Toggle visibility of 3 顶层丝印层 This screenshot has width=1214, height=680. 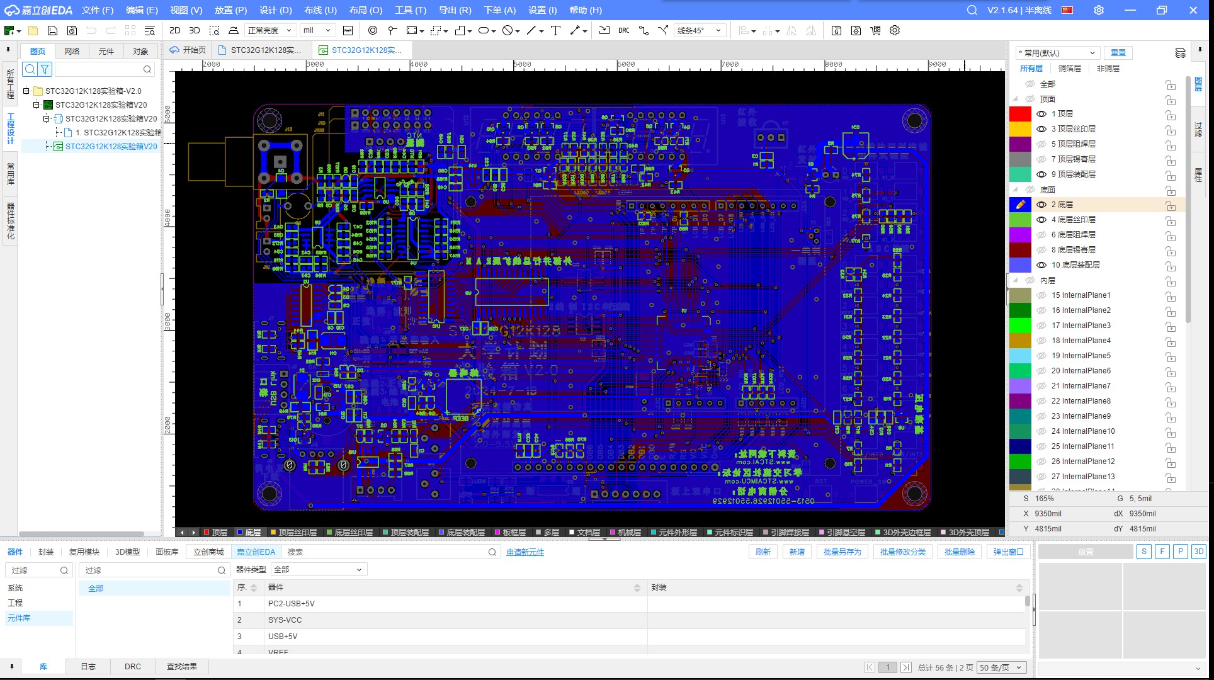(1041, 129)
